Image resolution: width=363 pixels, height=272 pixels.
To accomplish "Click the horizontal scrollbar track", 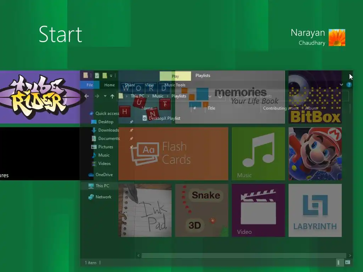I will [x=244, y=255].
